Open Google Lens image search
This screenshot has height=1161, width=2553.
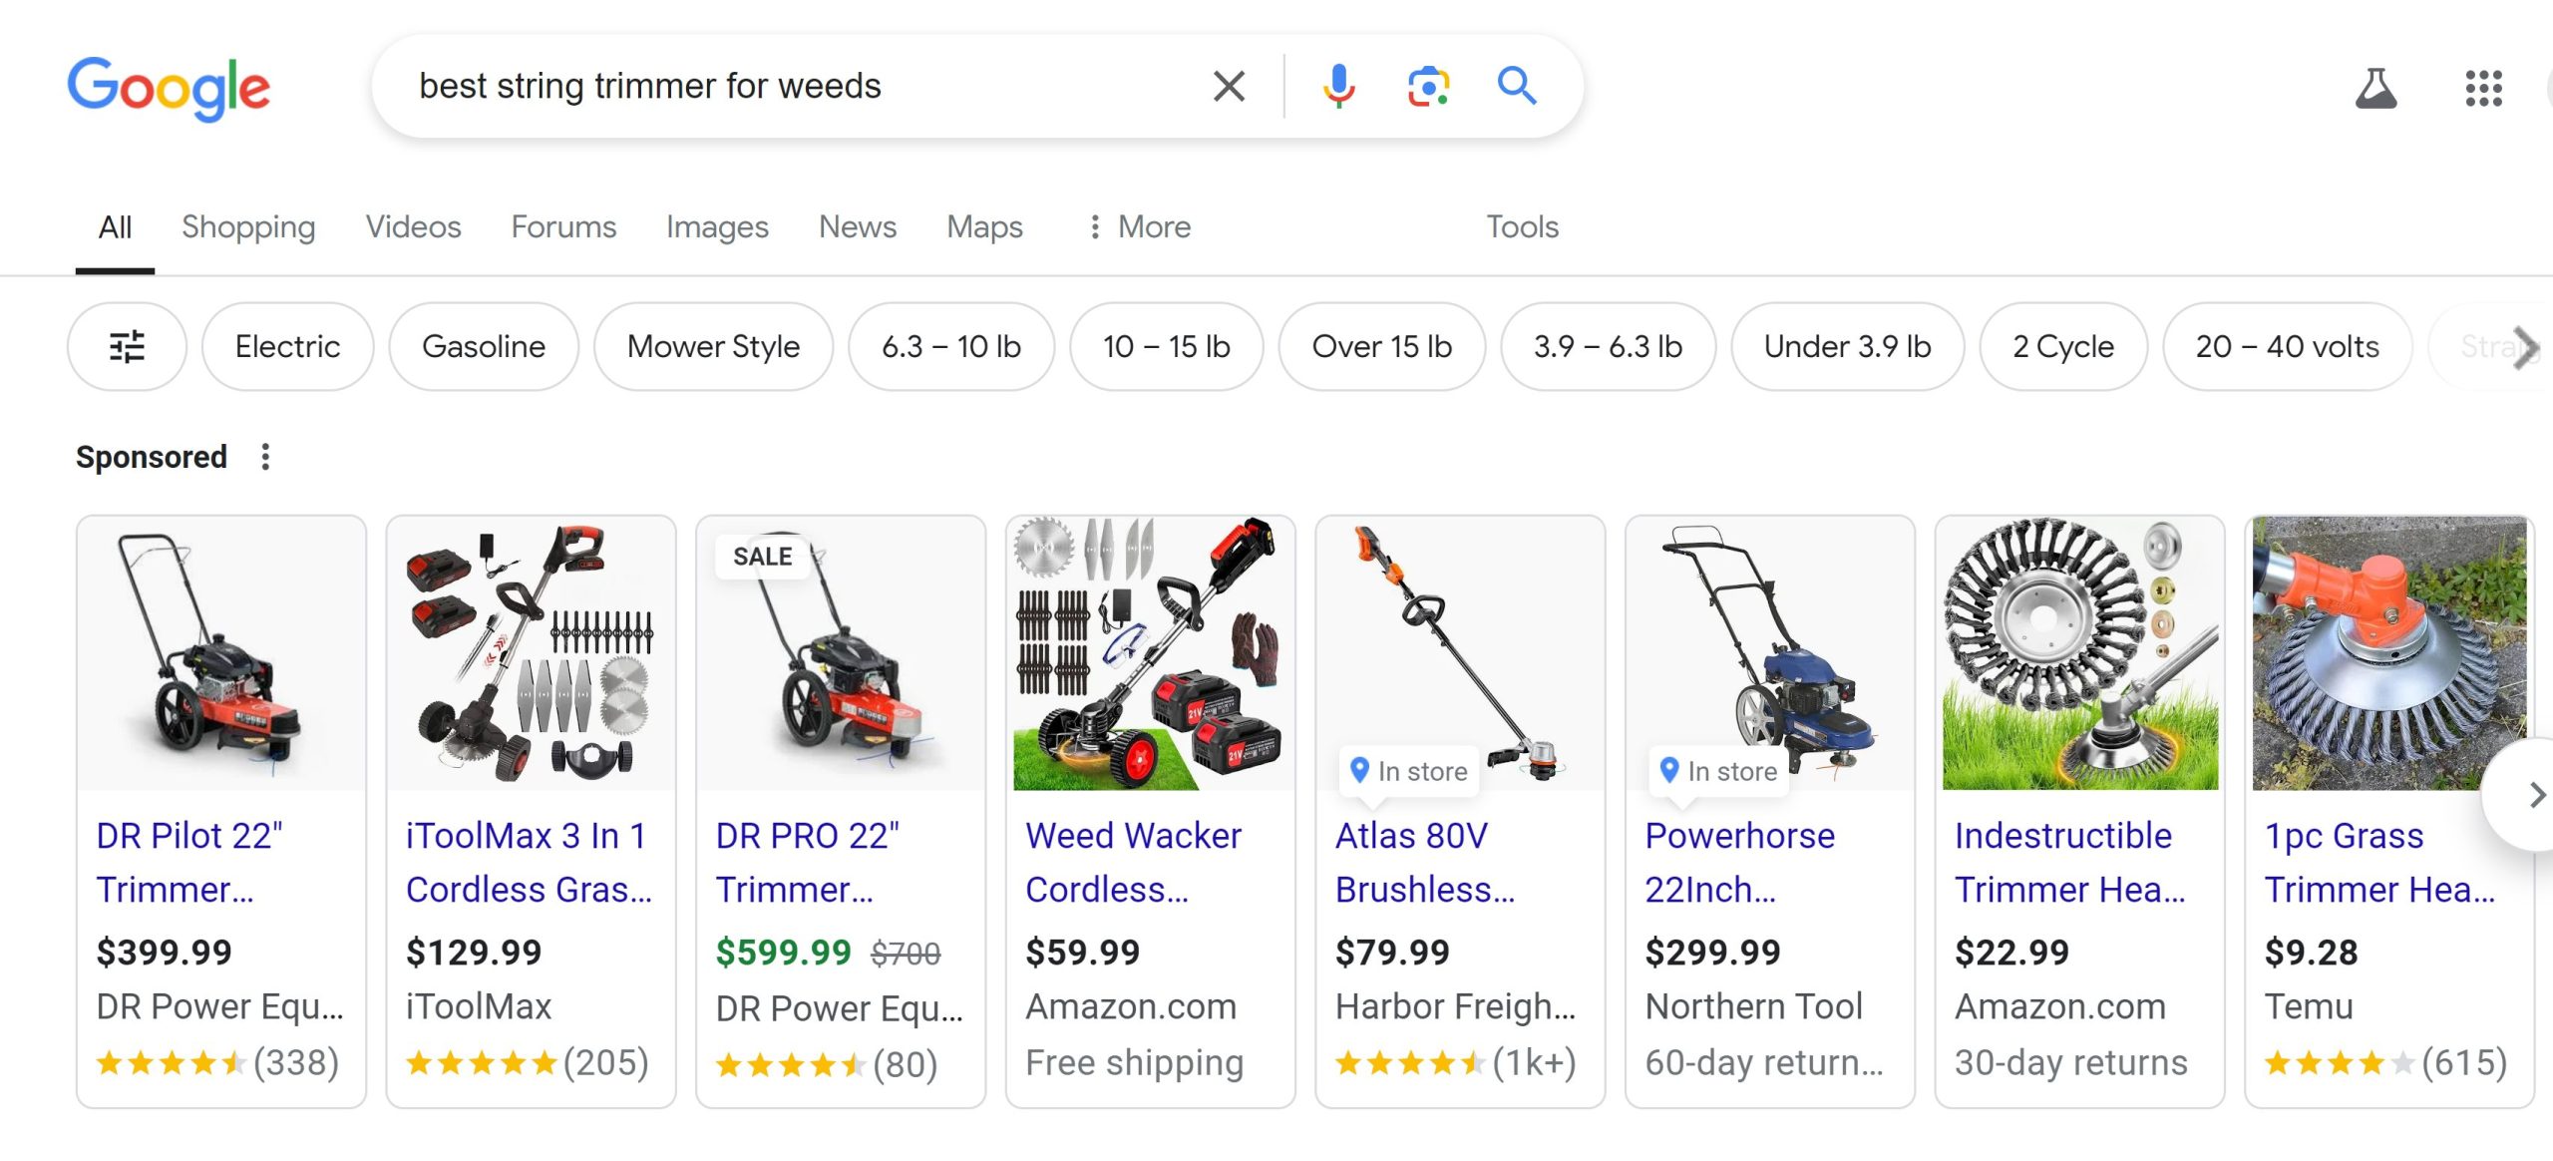point(1428,87)
